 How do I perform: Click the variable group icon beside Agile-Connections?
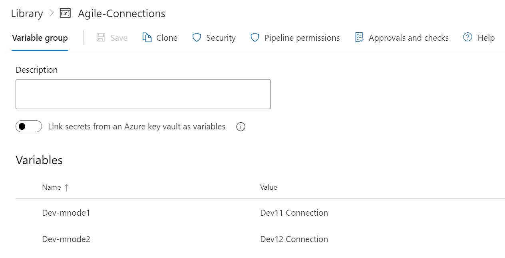pyautogui.click(x=65, y=14)
